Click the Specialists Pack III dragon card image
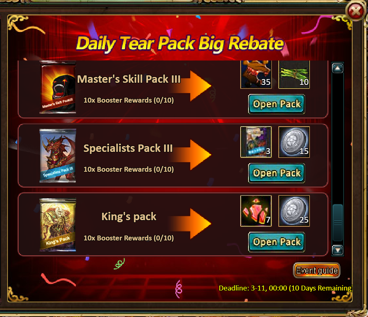 pyautogui.click(x=58, y=156)
